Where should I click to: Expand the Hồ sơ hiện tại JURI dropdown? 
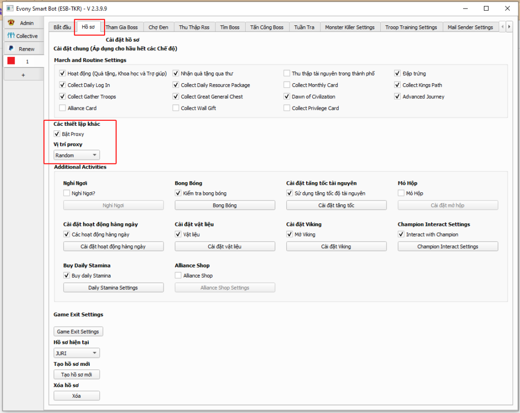pos(77,353)
